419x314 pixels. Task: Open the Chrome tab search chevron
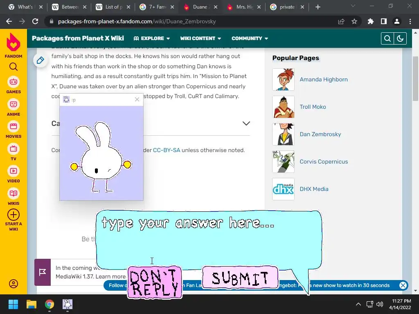353,6
